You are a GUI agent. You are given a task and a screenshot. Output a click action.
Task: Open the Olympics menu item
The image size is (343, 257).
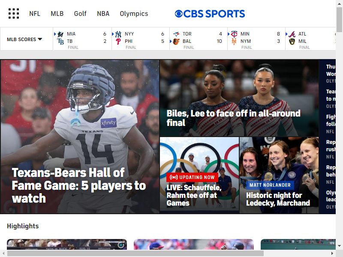coord(134,14)
